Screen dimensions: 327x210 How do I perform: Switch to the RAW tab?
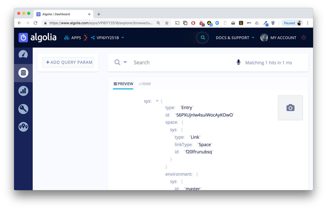145,84
